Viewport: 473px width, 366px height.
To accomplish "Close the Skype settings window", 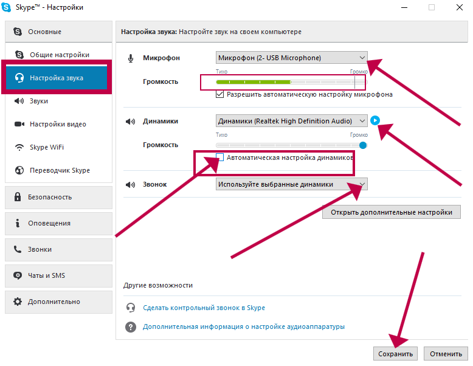I will [x=460, y=7].
